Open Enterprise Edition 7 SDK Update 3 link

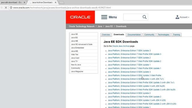tap(129, 51)
